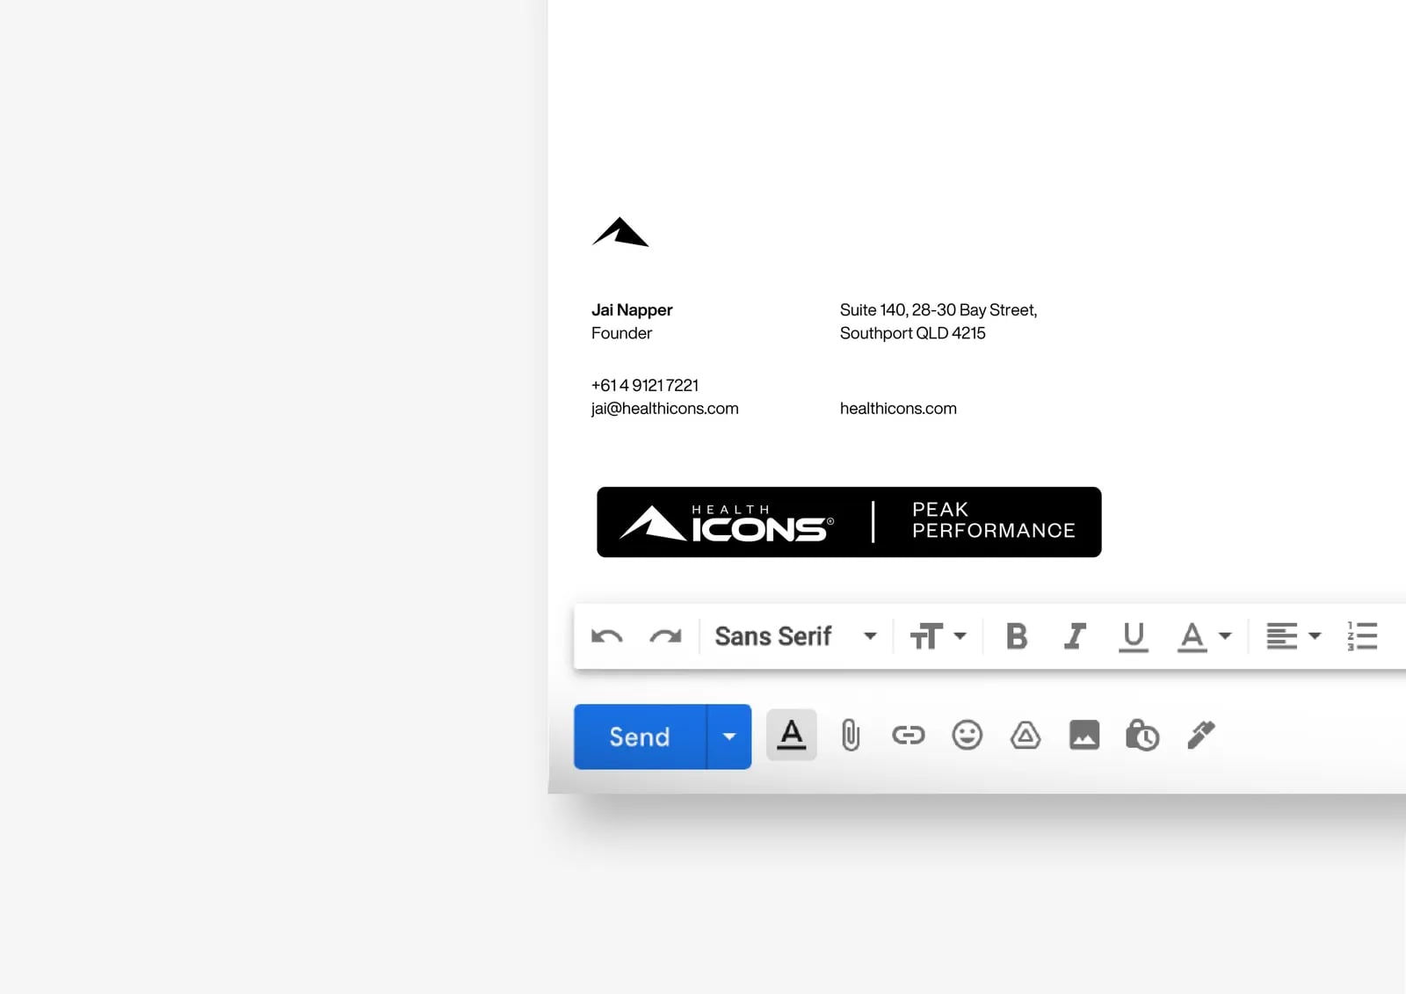Viewport: 1406px width, 994px height.
Task: Click the jai@healthicons.com email address
Action: coord(665,409)
